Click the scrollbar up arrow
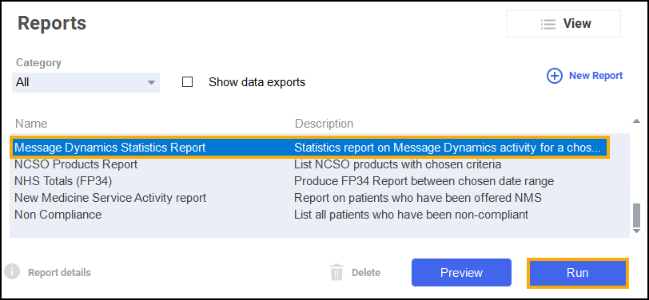Image resolution: width=649 pixels, height=300 pixels. point(636,121)
